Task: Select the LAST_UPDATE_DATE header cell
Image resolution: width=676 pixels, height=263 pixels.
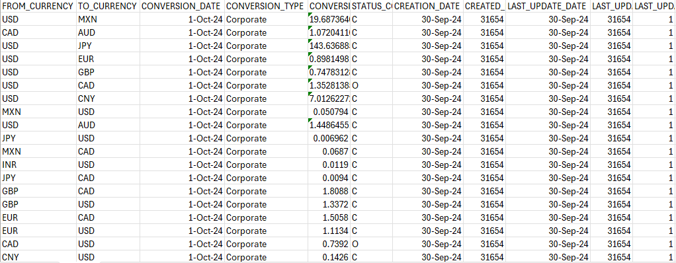Action: pos(548,7)
